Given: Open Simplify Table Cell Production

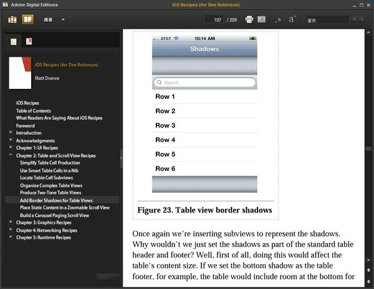Looking at the screenshot, I should pos(50,163).
